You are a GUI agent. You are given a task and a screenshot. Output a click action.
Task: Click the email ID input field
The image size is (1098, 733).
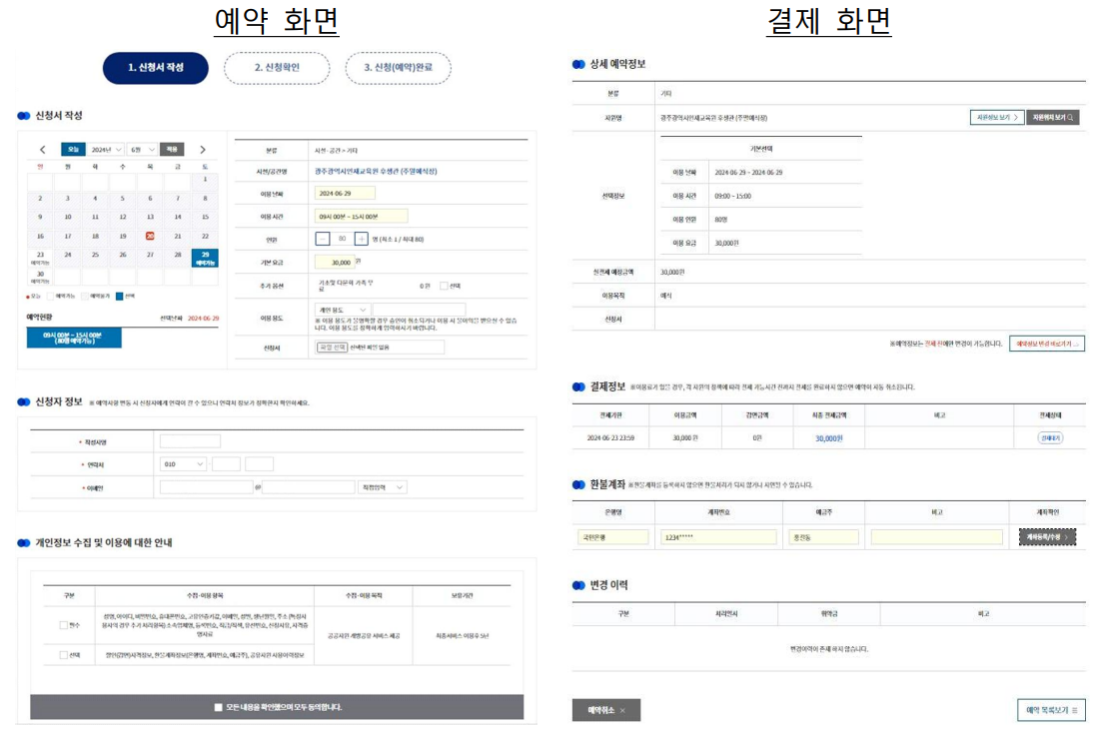click(206, 486)
